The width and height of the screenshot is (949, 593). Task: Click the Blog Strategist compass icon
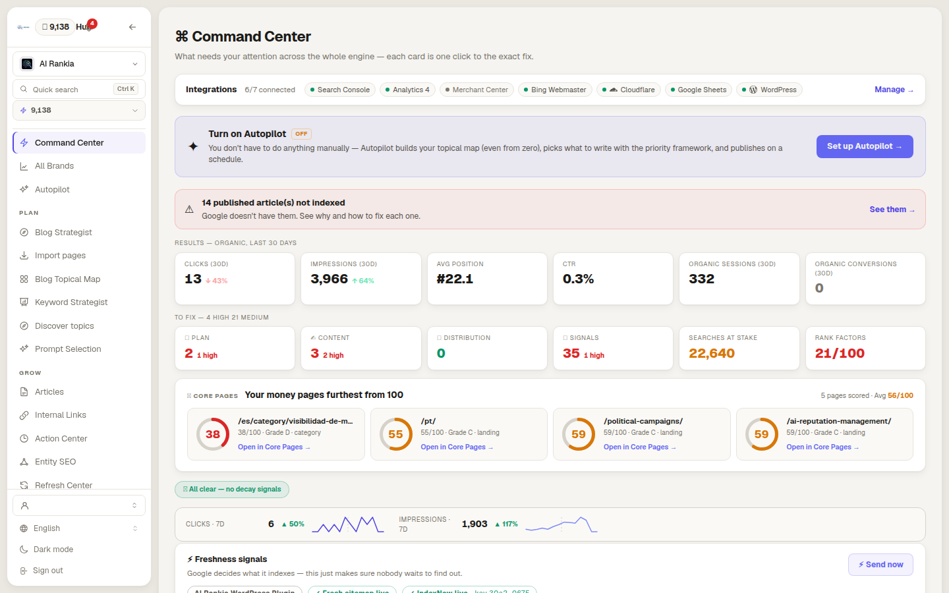pos(24,233)
